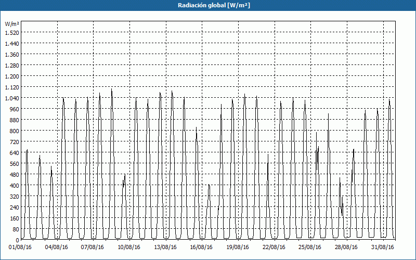
Task: Click the 720 y-axis label
Action: [x=15, y=142]
